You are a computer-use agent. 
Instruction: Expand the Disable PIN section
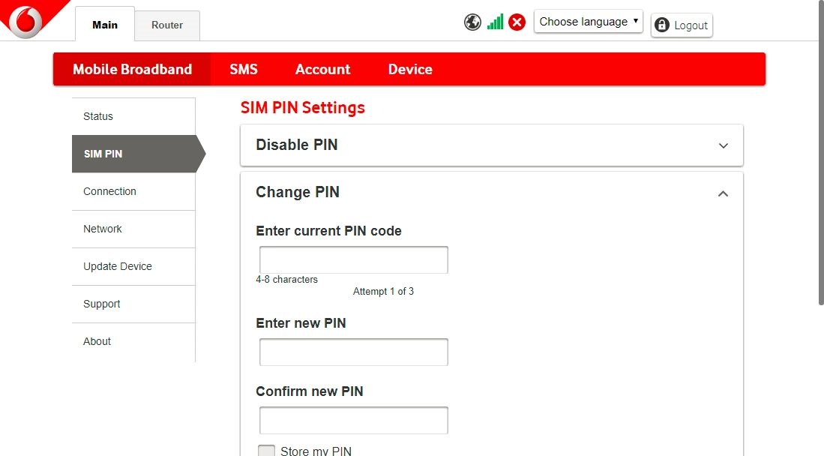point(491,145)
